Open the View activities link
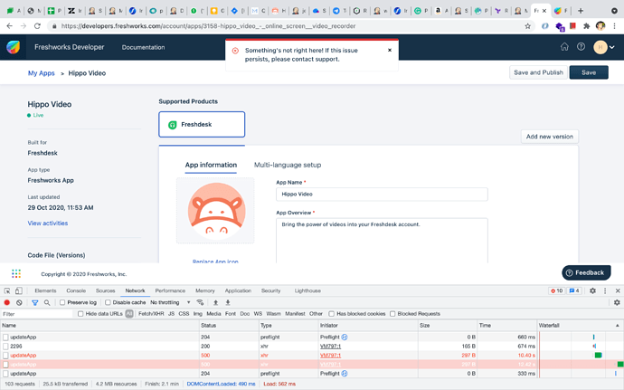 [x=48, y=224]
